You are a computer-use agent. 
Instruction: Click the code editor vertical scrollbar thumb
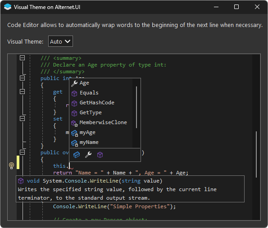pyautogui.click(x=256, y=154)
